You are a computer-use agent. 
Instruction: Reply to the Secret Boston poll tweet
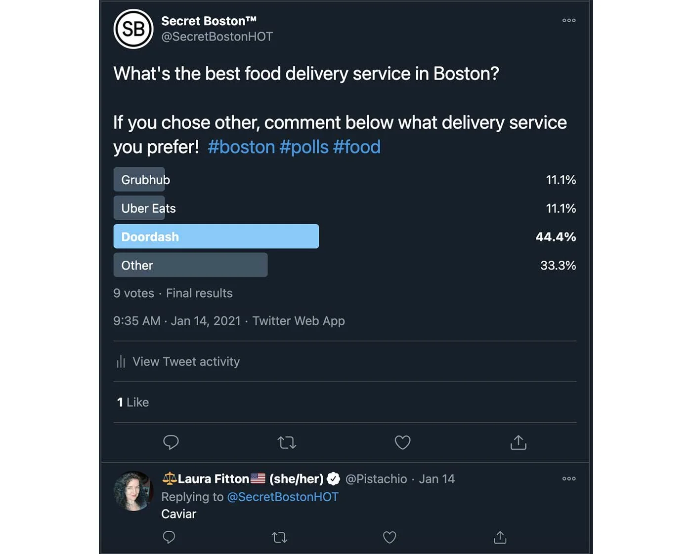coord(171,442)
